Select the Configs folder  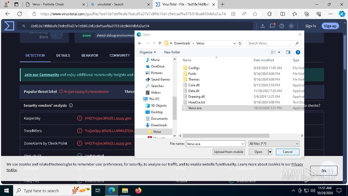point(194,68)
